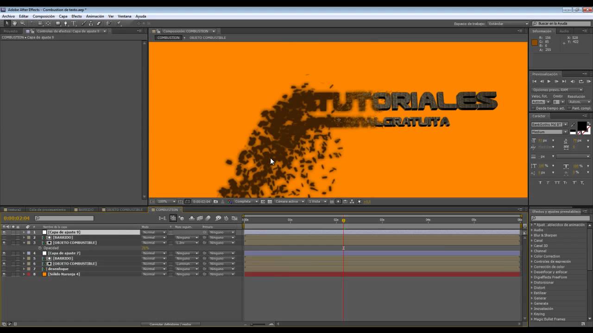Open the Composición menu
The width and height of the screenshot is (593, 333).
44,16
